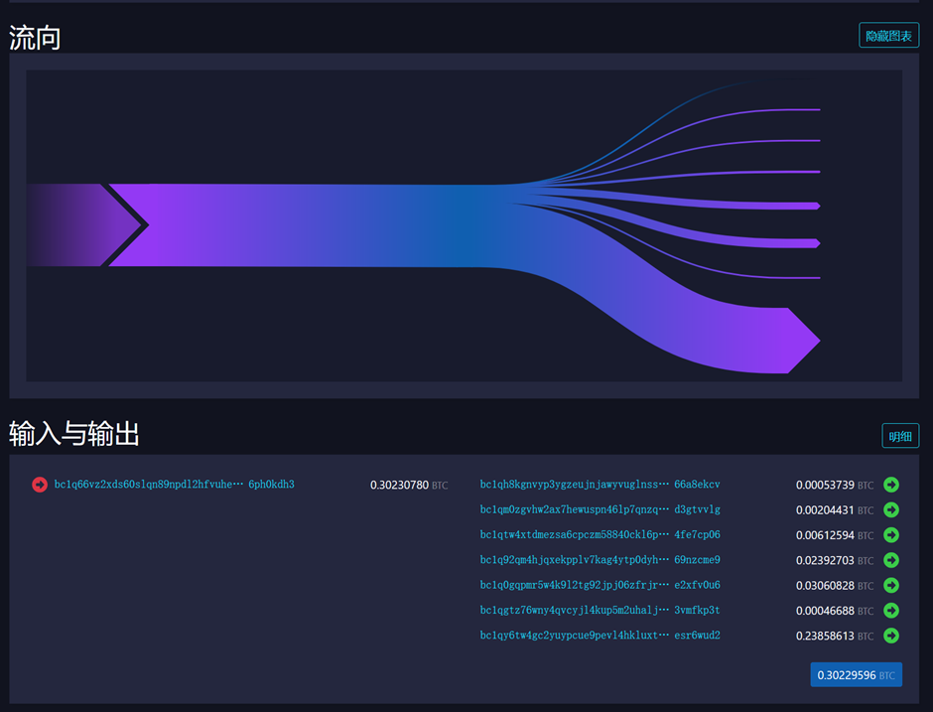This screenshot has width=933, height=712.
Task: Open output address bc1q0gqpmr5w ending e2xfv0u6
Action: pyautogui.click(x=600, y=585)
